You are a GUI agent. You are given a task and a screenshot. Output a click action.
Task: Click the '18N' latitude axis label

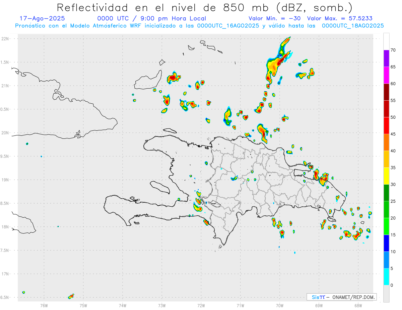pyautogui.click(x=5, y=227)
